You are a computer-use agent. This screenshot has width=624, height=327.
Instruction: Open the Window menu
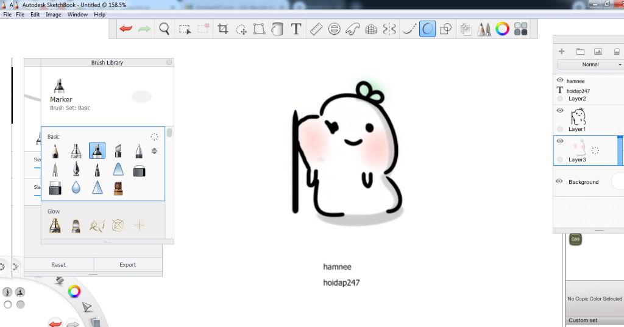pos(77,15)
